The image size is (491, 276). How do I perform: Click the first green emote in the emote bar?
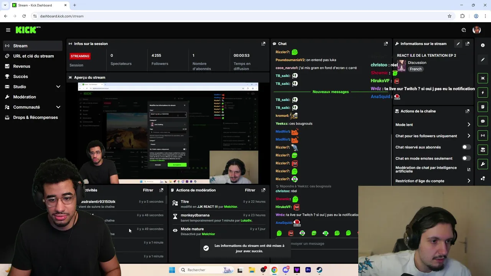tap(279, 233)
